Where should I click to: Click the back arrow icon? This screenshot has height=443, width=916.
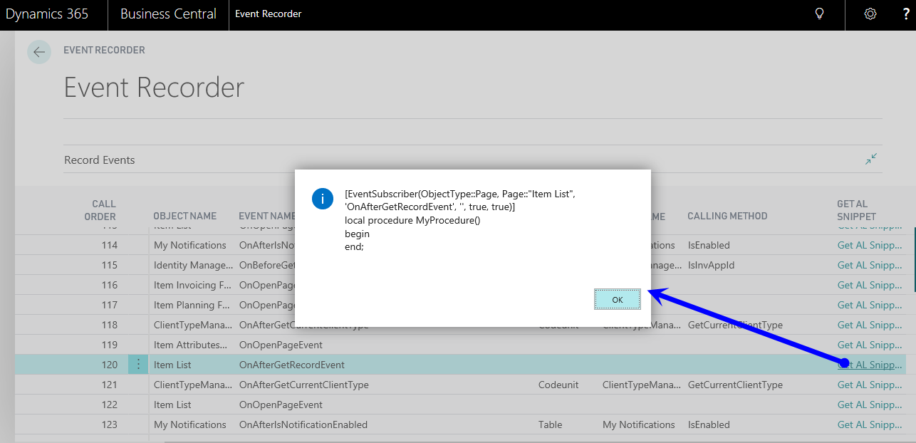point(39,52)
